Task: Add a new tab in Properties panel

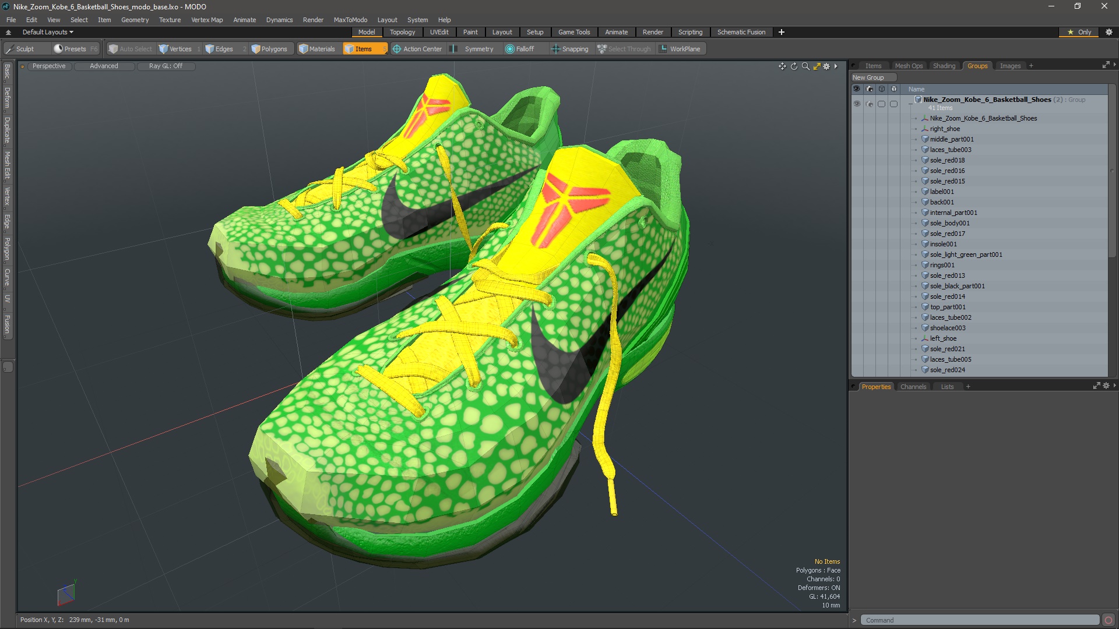Action: (968, 387)
